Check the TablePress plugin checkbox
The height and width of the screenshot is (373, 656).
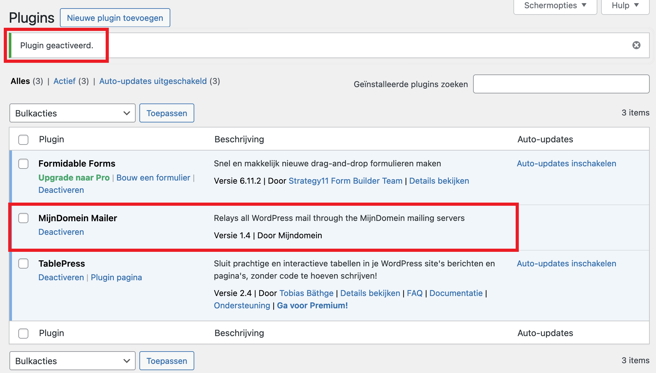pyautogui.click(x=23, y=263)
